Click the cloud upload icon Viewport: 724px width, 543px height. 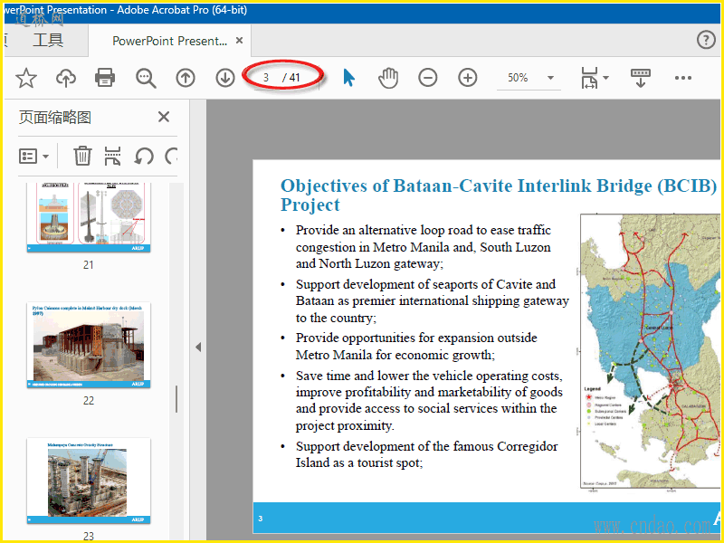pyautogui.click(x=66, y=78)
